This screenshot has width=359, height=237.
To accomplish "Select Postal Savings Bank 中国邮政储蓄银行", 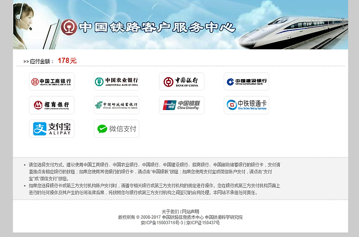I will [x=117, y=105].
